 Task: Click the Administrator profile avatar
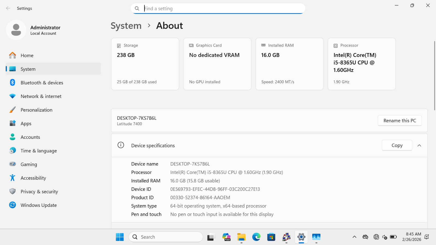coord(16,30)
